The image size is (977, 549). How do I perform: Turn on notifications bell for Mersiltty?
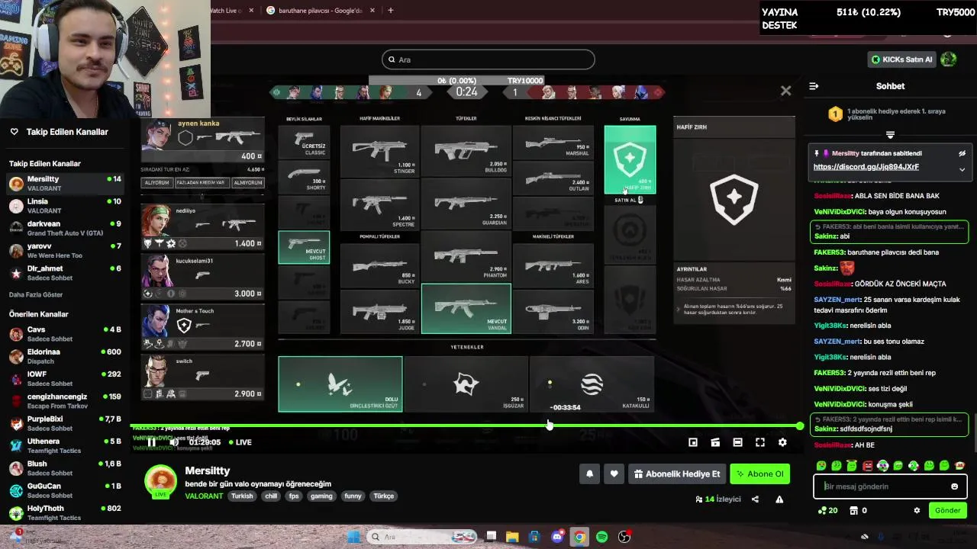(589, 474)
